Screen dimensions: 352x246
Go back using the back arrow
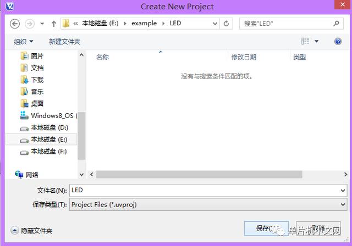[15, 24]
